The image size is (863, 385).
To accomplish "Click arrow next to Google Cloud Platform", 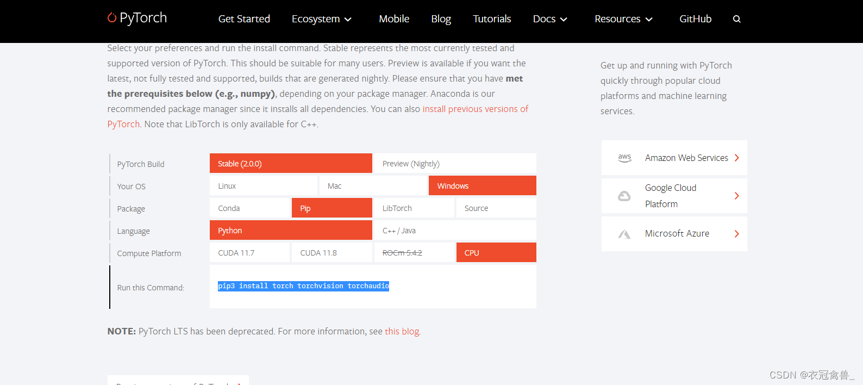I will [737, 196].
